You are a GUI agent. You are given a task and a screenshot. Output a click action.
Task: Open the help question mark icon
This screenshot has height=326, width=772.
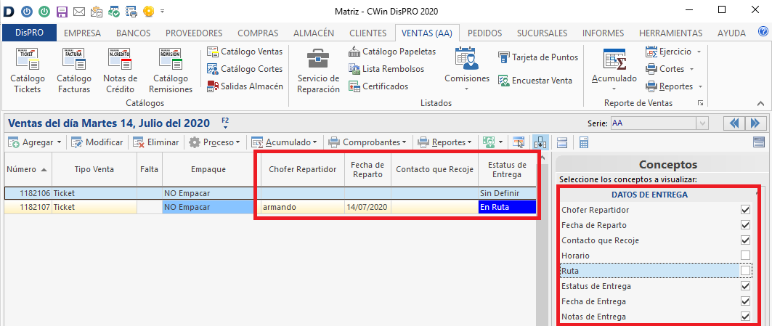(x=763, y=33)
